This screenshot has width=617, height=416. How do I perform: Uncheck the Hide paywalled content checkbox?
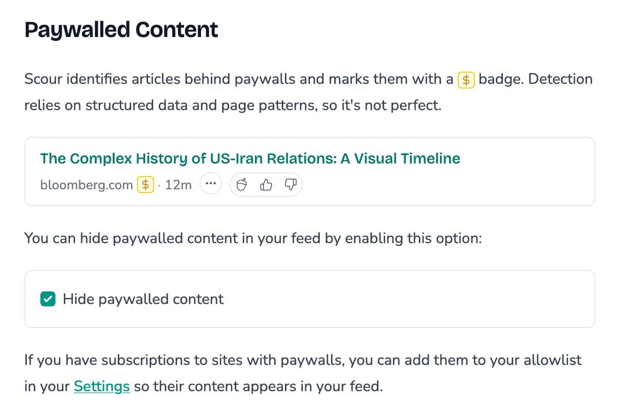coord(48,299)
